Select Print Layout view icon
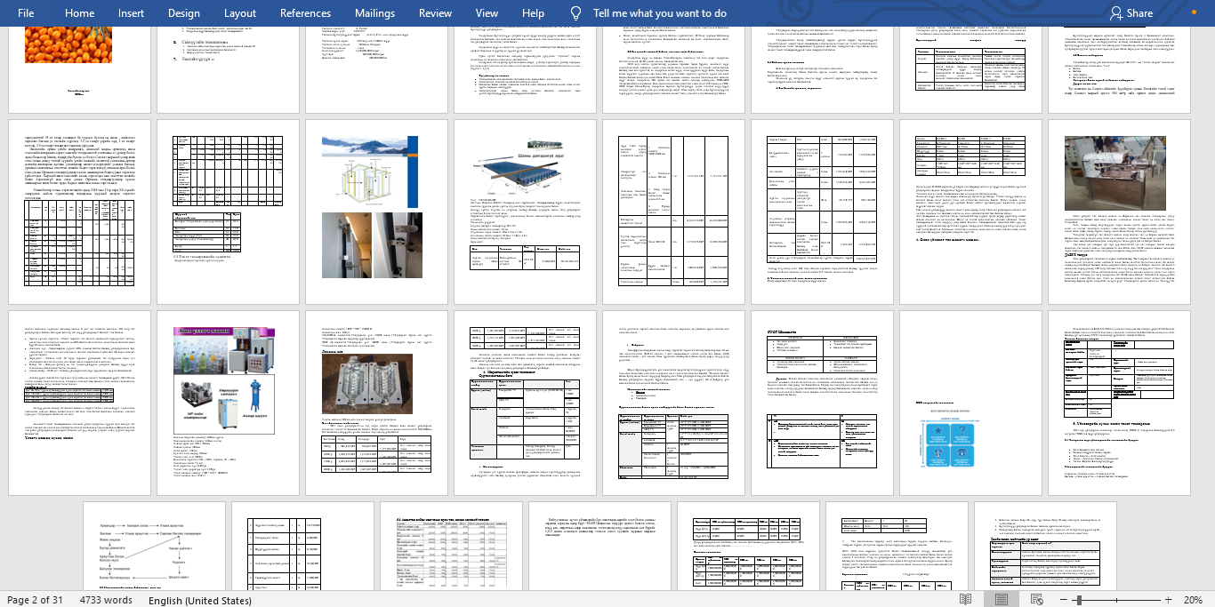Screen dimensions: 1215x607 click(x=1002, y=600)
